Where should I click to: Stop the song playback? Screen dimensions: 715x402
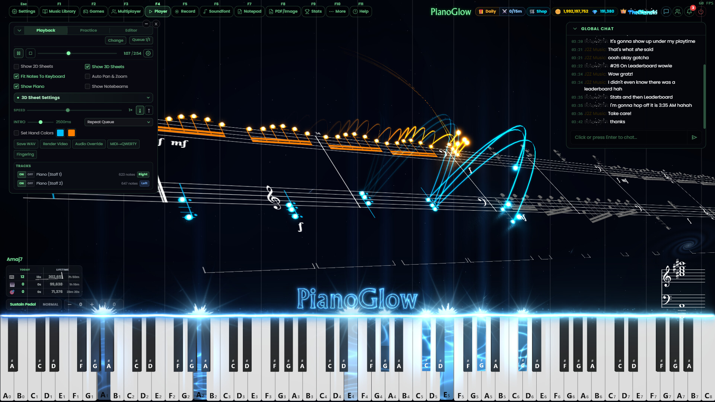[x=31, y=53]
